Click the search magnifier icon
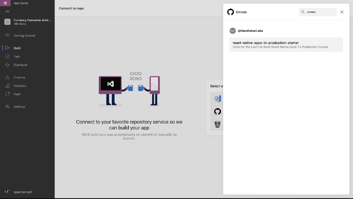This screenshot has width=353, height=199. pos(303,12)
